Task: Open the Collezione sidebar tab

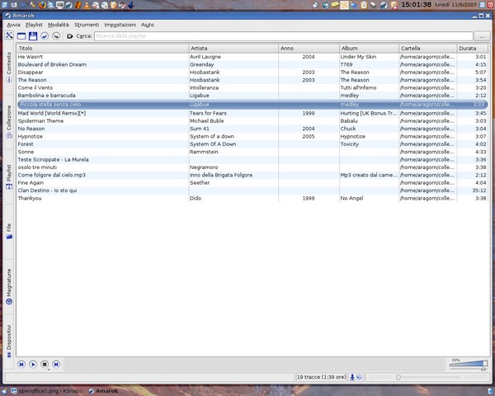Action: pyautogui.click(x=9, y=122)
